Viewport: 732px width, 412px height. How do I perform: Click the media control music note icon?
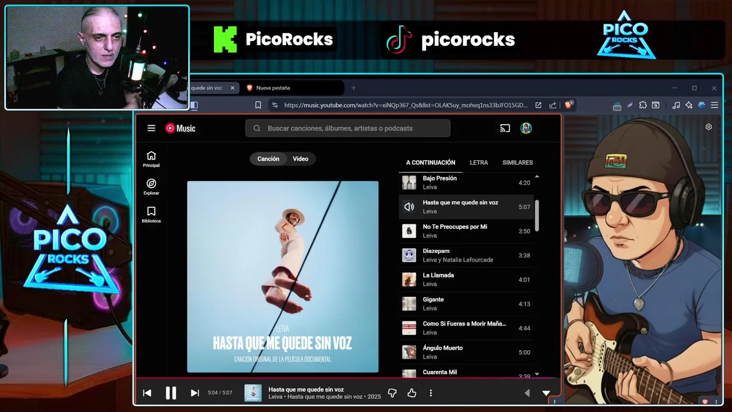[676, 105]
